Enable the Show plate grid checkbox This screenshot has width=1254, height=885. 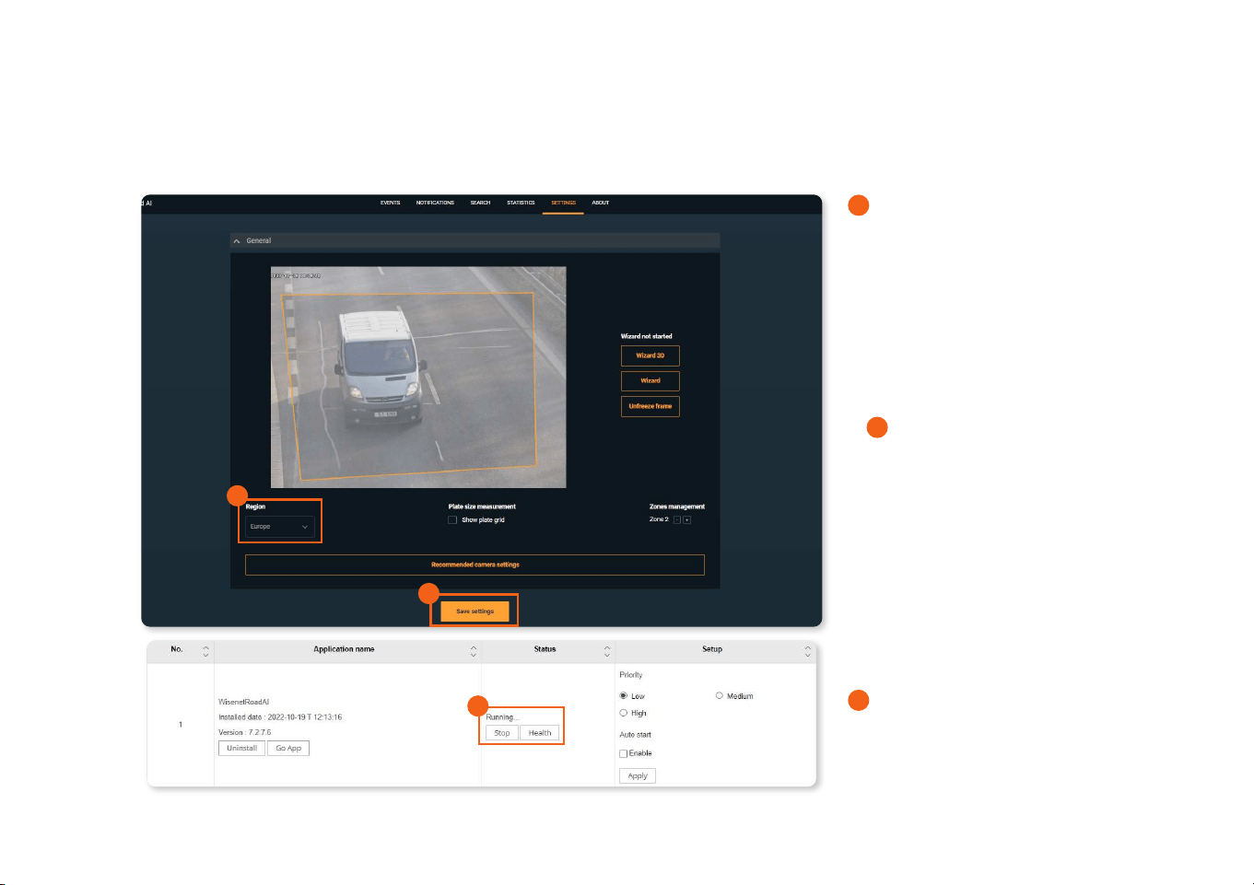pos(452,520)
